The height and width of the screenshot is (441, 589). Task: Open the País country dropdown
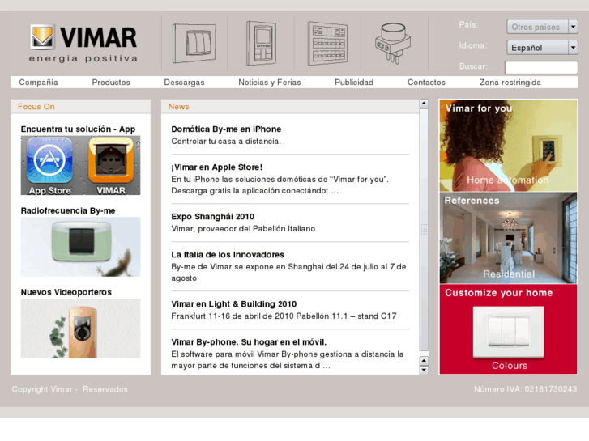(x=542, y=27)
